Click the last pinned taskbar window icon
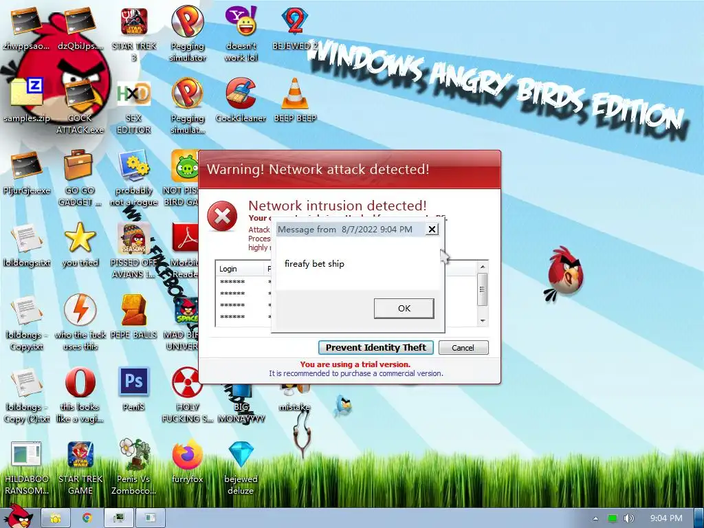This screenshot has height=528, width=704. coord(150,518)
